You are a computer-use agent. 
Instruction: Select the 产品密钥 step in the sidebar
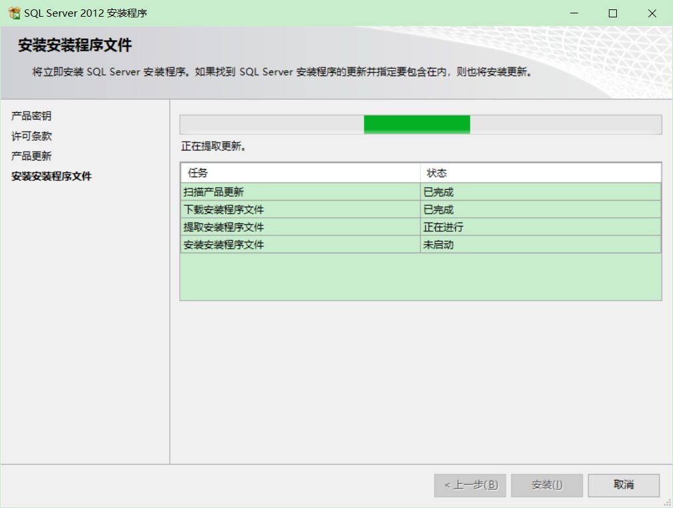[31, 116]
